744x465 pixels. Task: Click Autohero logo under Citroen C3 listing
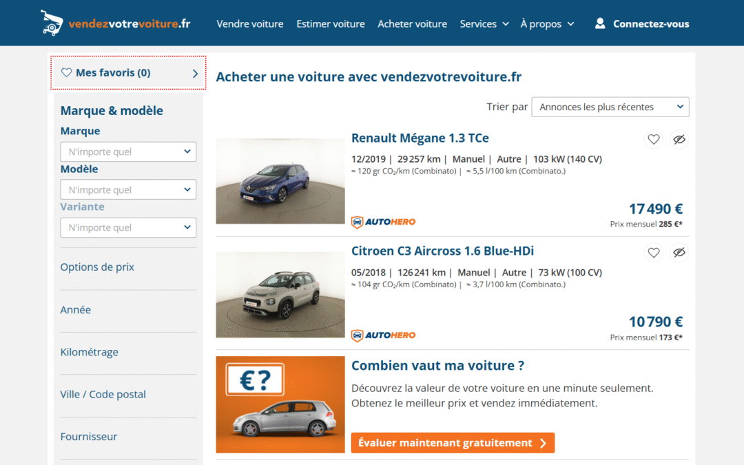point(384,335)
